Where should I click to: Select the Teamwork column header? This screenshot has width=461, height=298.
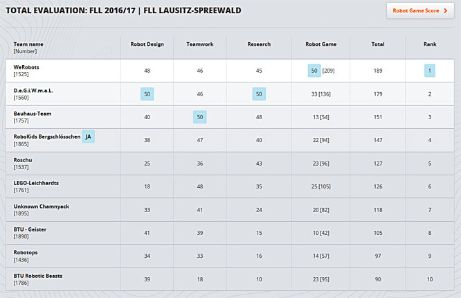(x=200, y=44)
